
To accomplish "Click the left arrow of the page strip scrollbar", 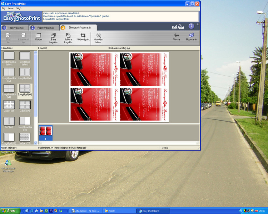I will tap(40, 143).
